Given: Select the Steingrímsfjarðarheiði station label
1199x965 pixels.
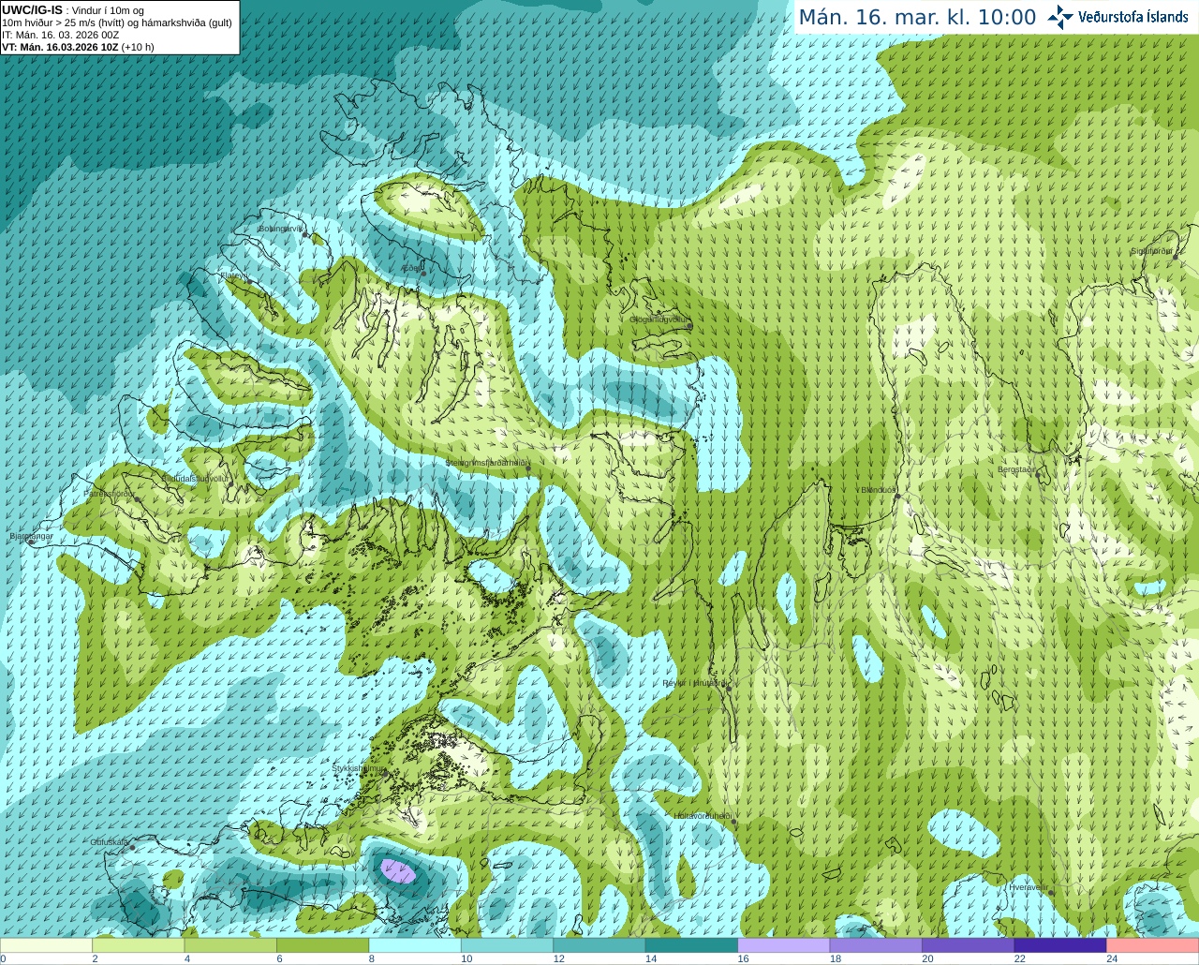Looking at the screenshot, I should tap(488, 463).
